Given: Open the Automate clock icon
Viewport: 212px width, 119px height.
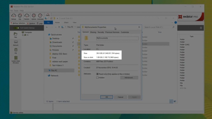Looking at the screenshot, I should (40, 17).
